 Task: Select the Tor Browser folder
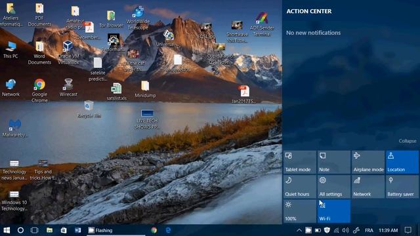coord(111,19)
